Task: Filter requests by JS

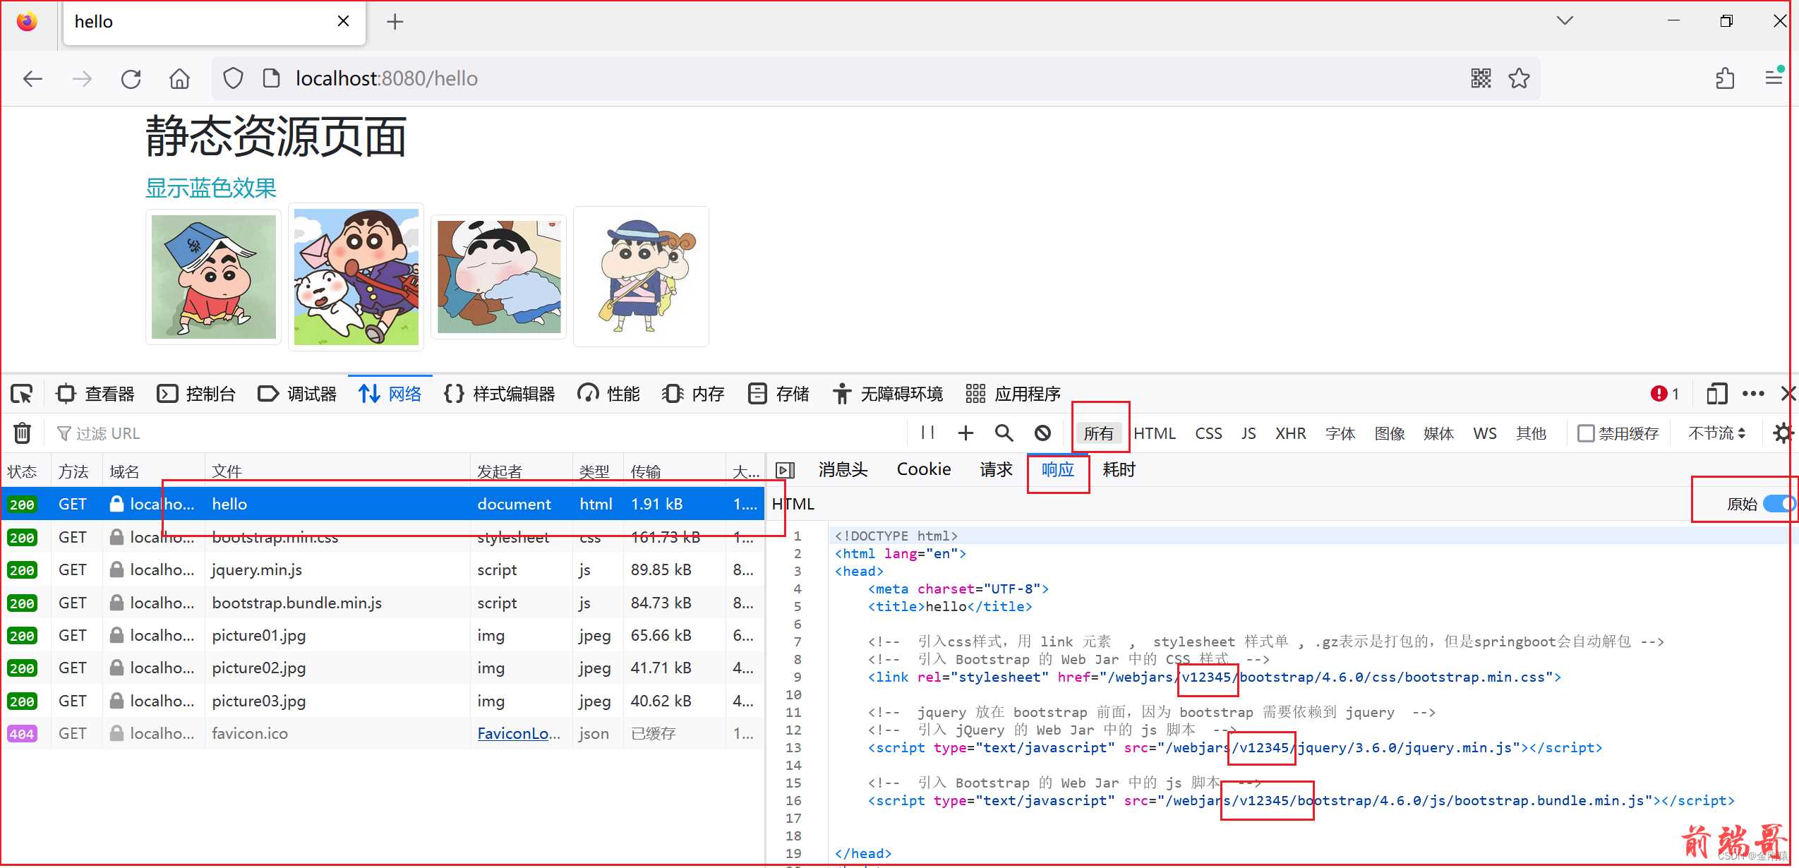Action: tap(1249, 433)
